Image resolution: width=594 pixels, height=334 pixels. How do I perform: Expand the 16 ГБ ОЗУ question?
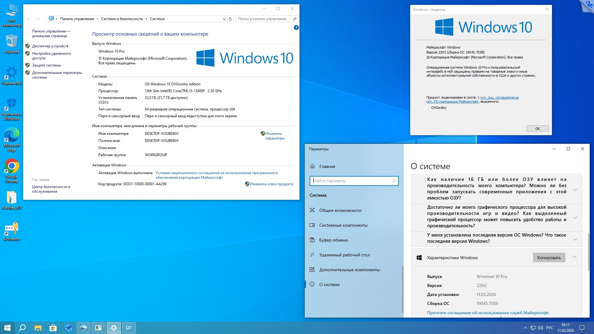point(575,190)
